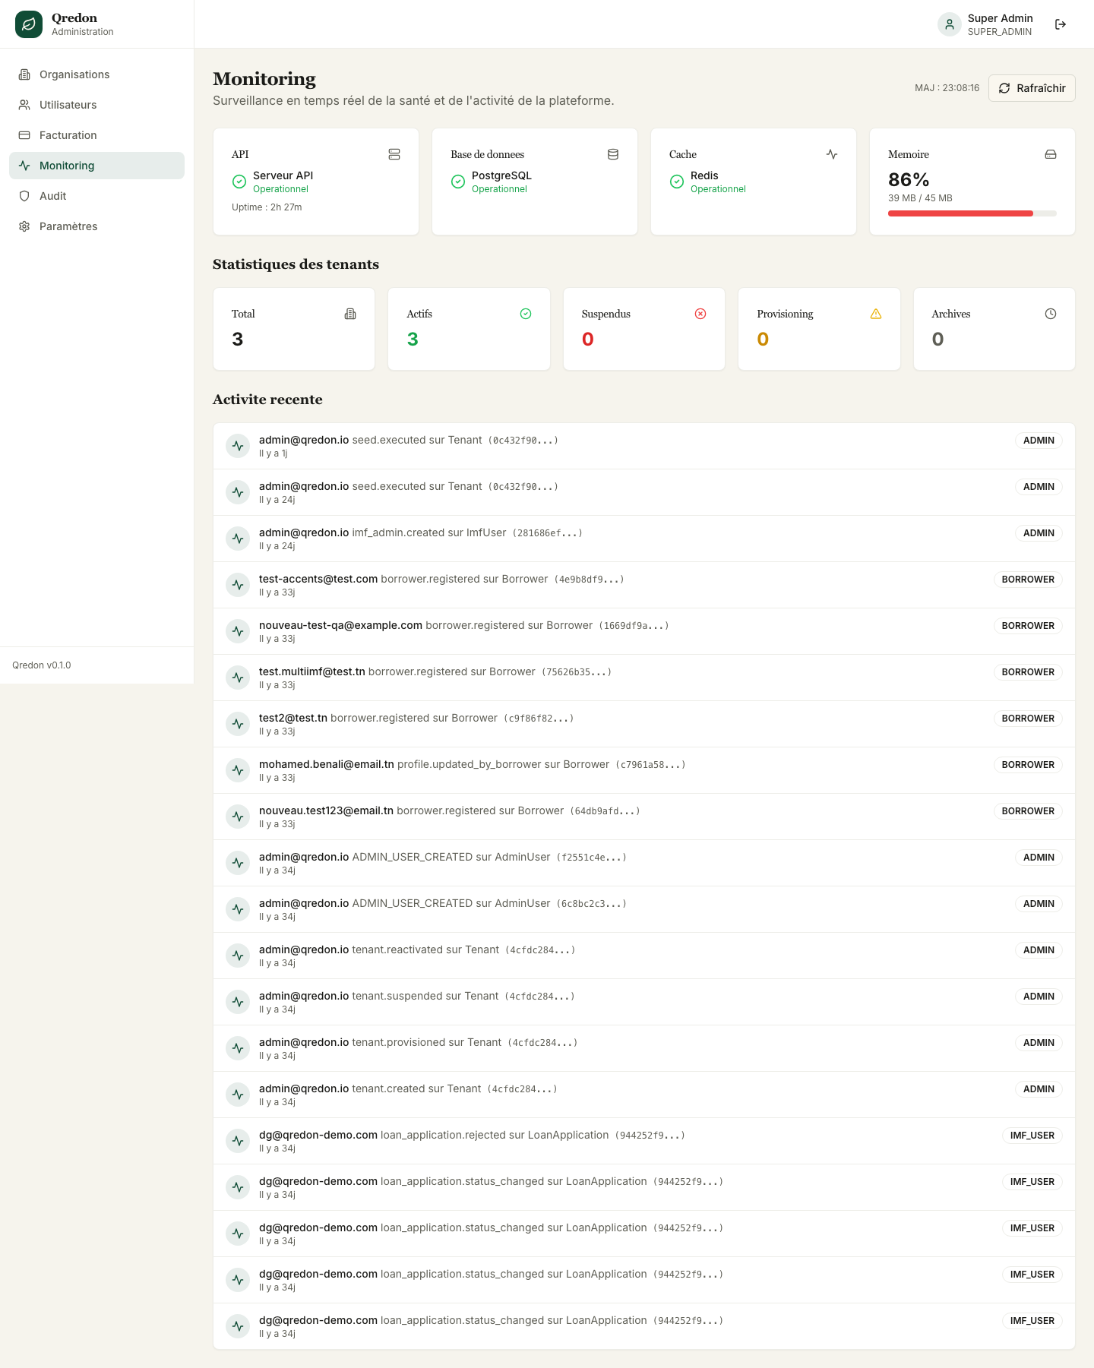Screen dimensions: 1094x1368
Task: Click the Rafraîchir button
Action: pyautogui.click(x=1032, y=88)
